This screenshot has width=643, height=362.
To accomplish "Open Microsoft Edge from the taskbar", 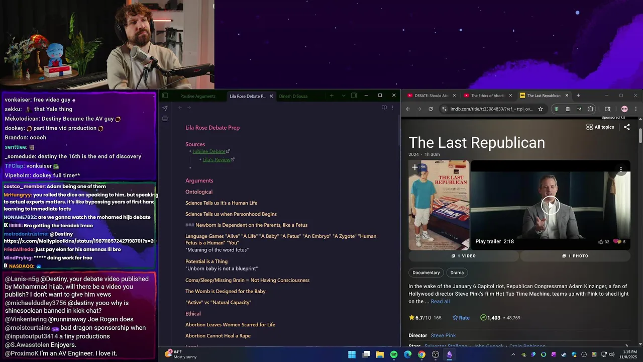I will click(x=407, y=354).
